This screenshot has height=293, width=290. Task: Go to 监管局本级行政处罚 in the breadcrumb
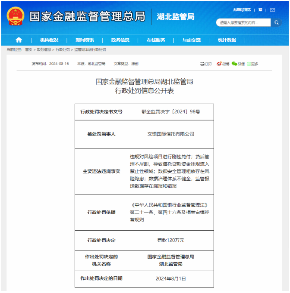(x=90, y=49)
